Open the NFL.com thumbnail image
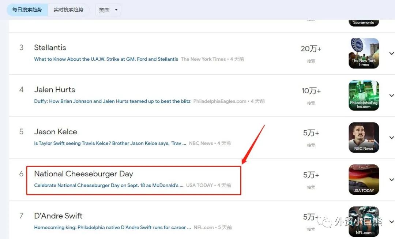Screen dimensions: 395x239 [364, 221]
